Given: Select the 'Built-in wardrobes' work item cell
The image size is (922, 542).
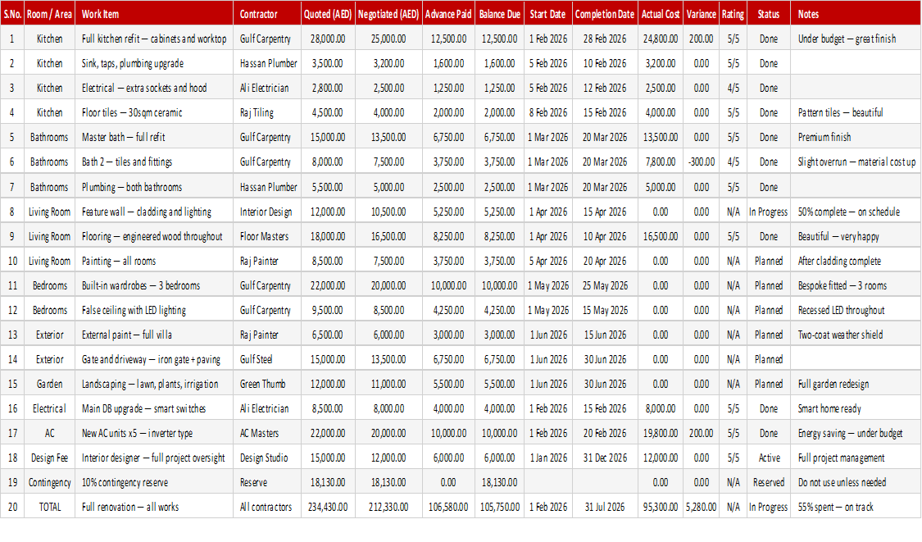Looking at the screenshot, I should click(x=154, y=285).
